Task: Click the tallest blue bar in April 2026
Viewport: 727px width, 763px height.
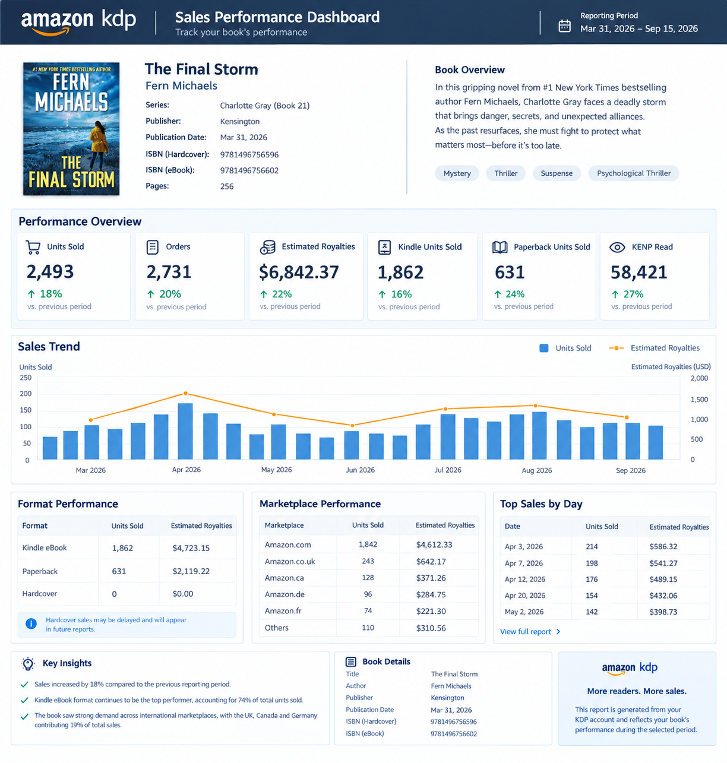Action: pos(185,431)
